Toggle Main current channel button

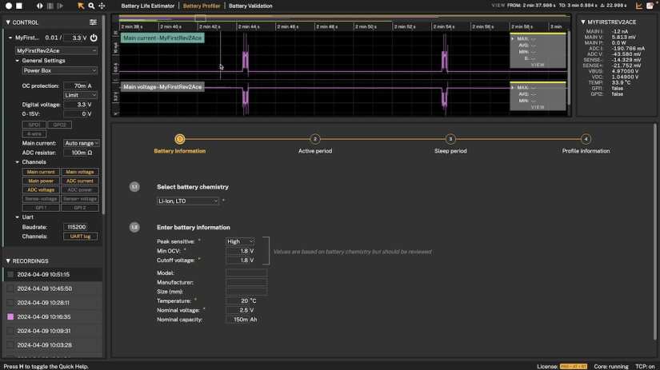coord(41,172)
